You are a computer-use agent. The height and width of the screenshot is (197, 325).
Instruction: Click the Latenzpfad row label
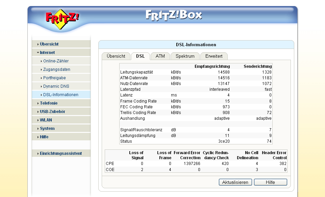click(x=130, y=89)
